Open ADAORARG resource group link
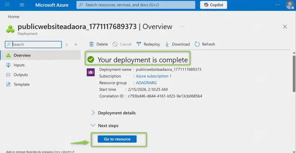The image size is (296, 153). (146, 83)
